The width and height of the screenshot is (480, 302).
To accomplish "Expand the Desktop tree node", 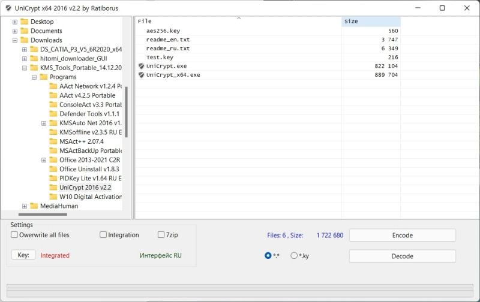I will pyautogui.click(x=14, y=22).
